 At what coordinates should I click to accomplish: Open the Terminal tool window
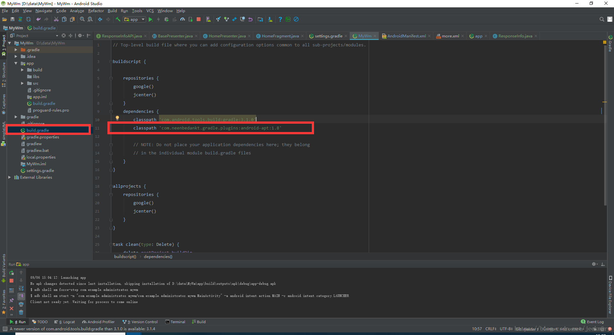coord(175,322)
